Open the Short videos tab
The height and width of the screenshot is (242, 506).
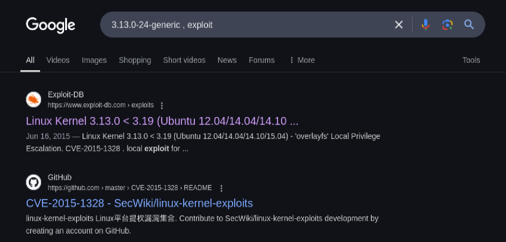pos(184,60)
